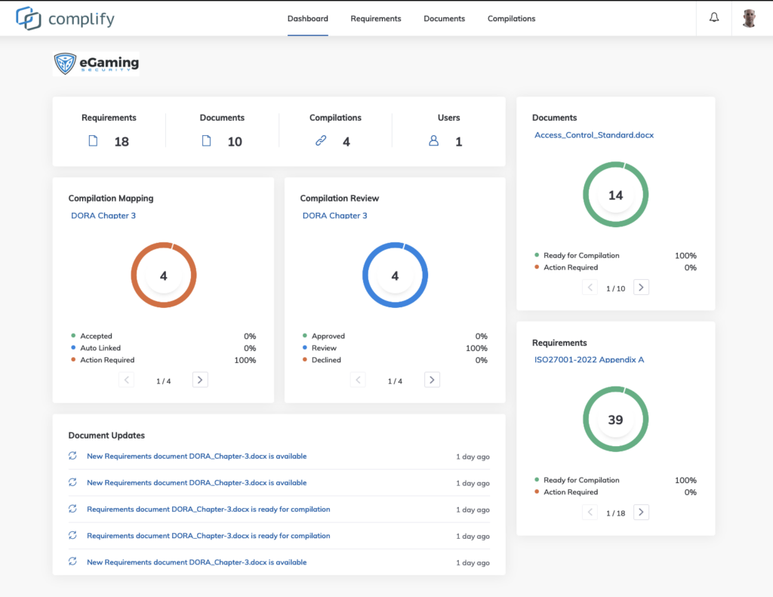Go to next Compilation Mapping item
Screen dimensions: 773x597
(x=200, y=380)
